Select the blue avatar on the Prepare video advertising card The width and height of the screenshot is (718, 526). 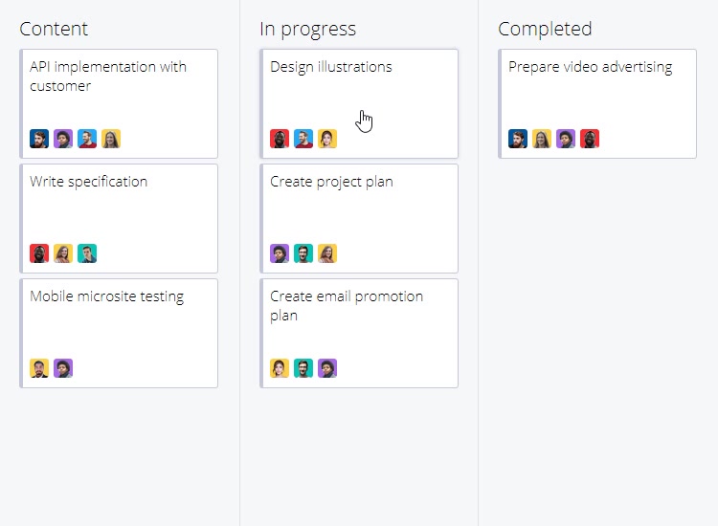pos(518,139)
